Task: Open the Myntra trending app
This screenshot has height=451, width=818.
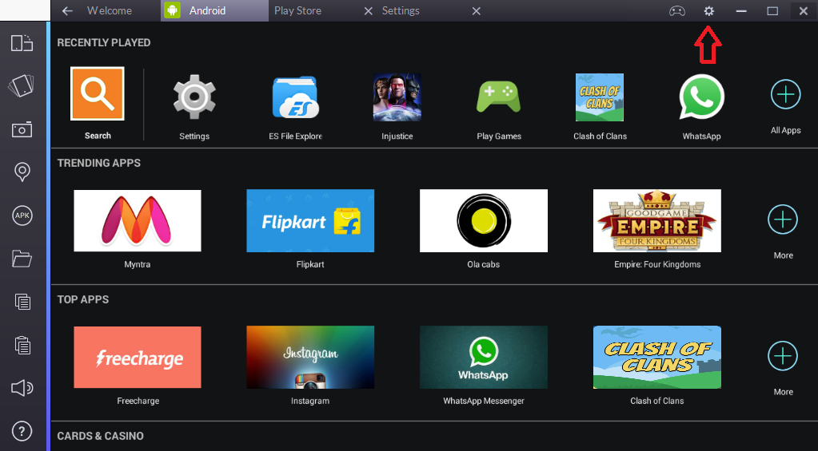Action: [138, 221]
